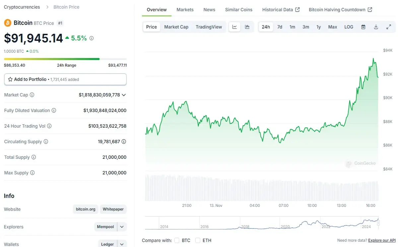The height and width of the screenshot is (247, 398).
Task: Select the Market Cap chart mode
Action: click(176, 27)
